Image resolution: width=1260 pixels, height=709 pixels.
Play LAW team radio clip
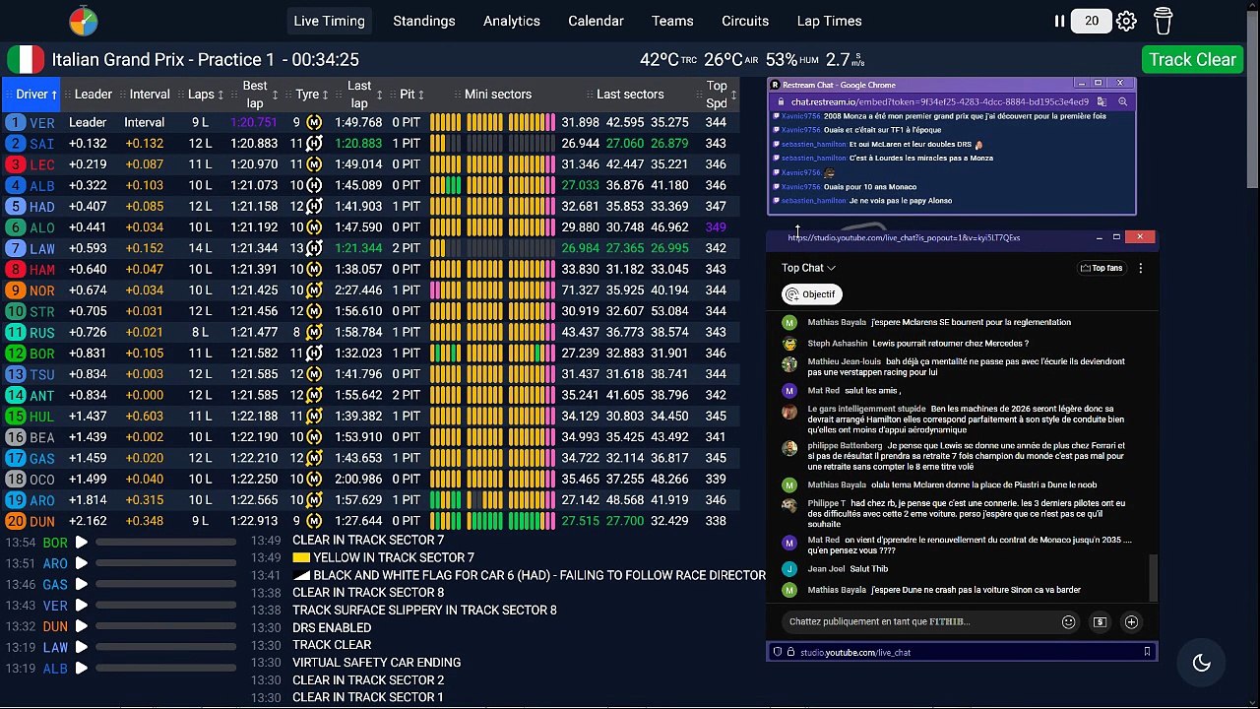pos(82,647)
